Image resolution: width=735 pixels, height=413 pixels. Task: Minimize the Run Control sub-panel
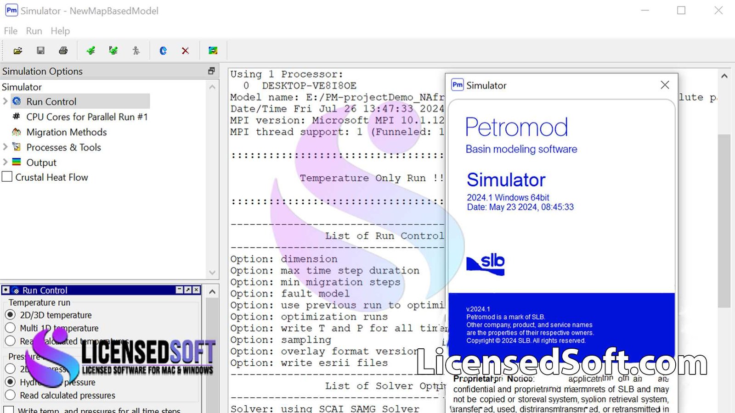(x=180, y=290)
